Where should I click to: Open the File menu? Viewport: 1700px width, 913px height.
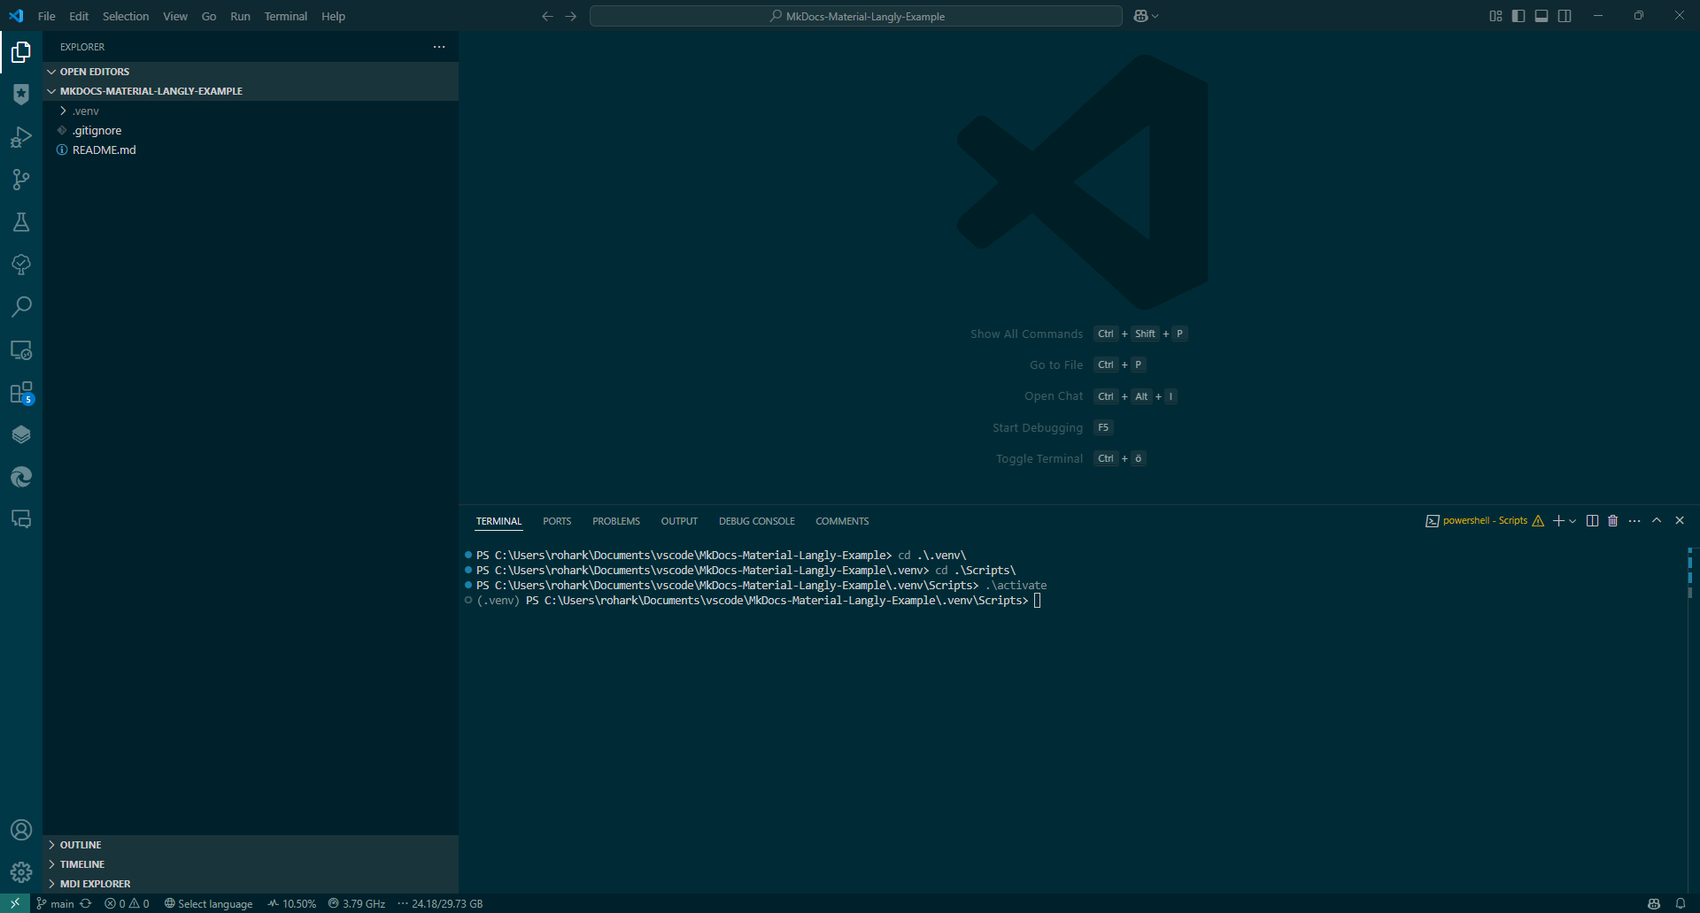coord(47,16)
